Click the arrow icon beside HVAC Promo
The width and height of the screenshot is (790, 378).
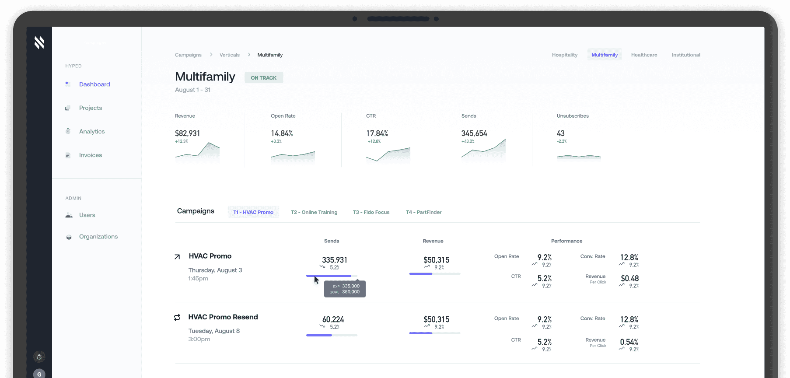click(177, 257)
